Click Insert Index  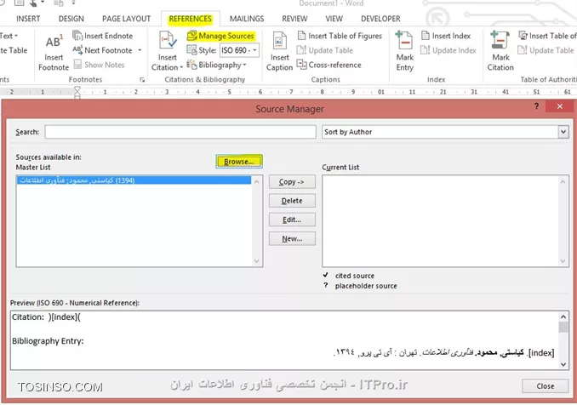click(x=446, y=36)
